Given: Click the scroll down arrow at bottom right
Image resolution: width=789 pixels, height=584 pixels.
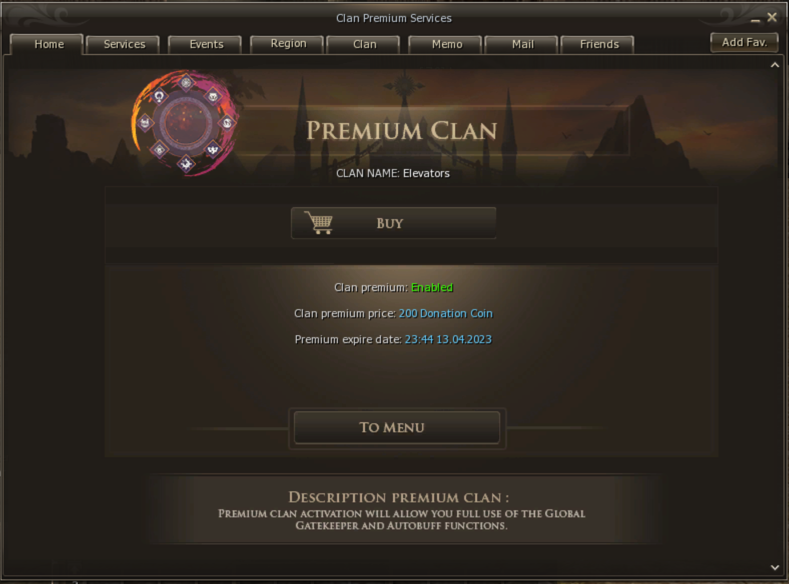Looking at the screenshot, I should click(x=775, y=568).
